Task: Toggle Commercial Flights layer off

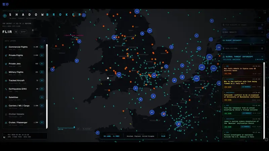Action: (42, 47)
